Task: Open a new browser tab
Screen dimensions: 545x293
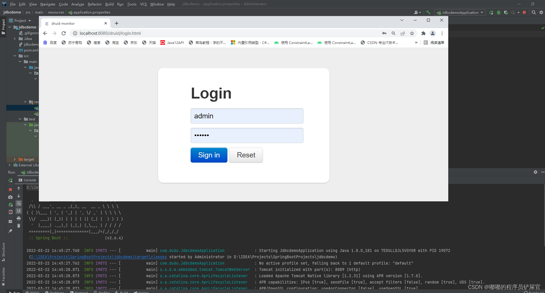Action: (x=117, y=23)
